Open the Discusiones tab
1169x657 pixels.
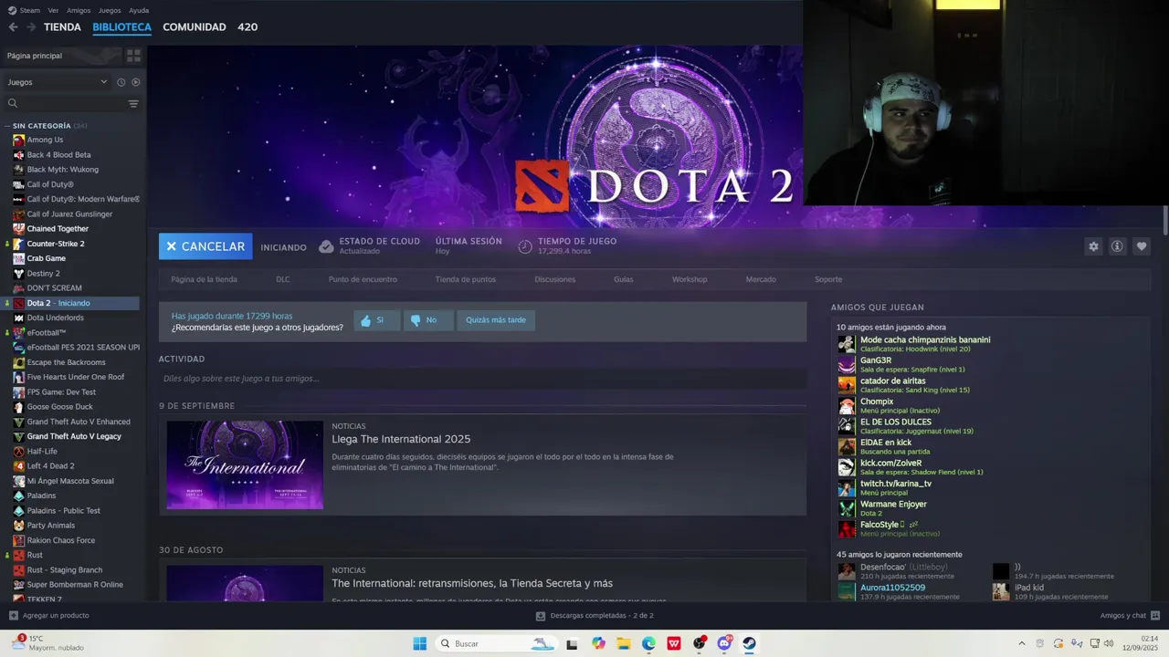pos(555,279)
